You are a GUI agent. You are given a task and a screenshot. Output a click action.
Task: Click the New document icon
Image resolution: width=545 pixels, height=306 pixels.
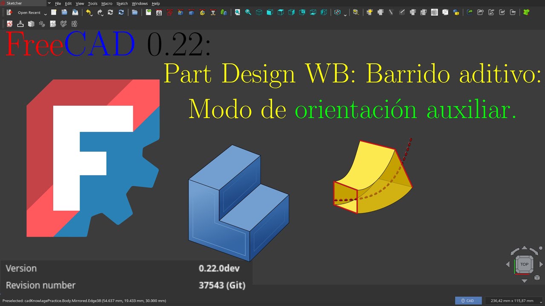click(54, 12)
